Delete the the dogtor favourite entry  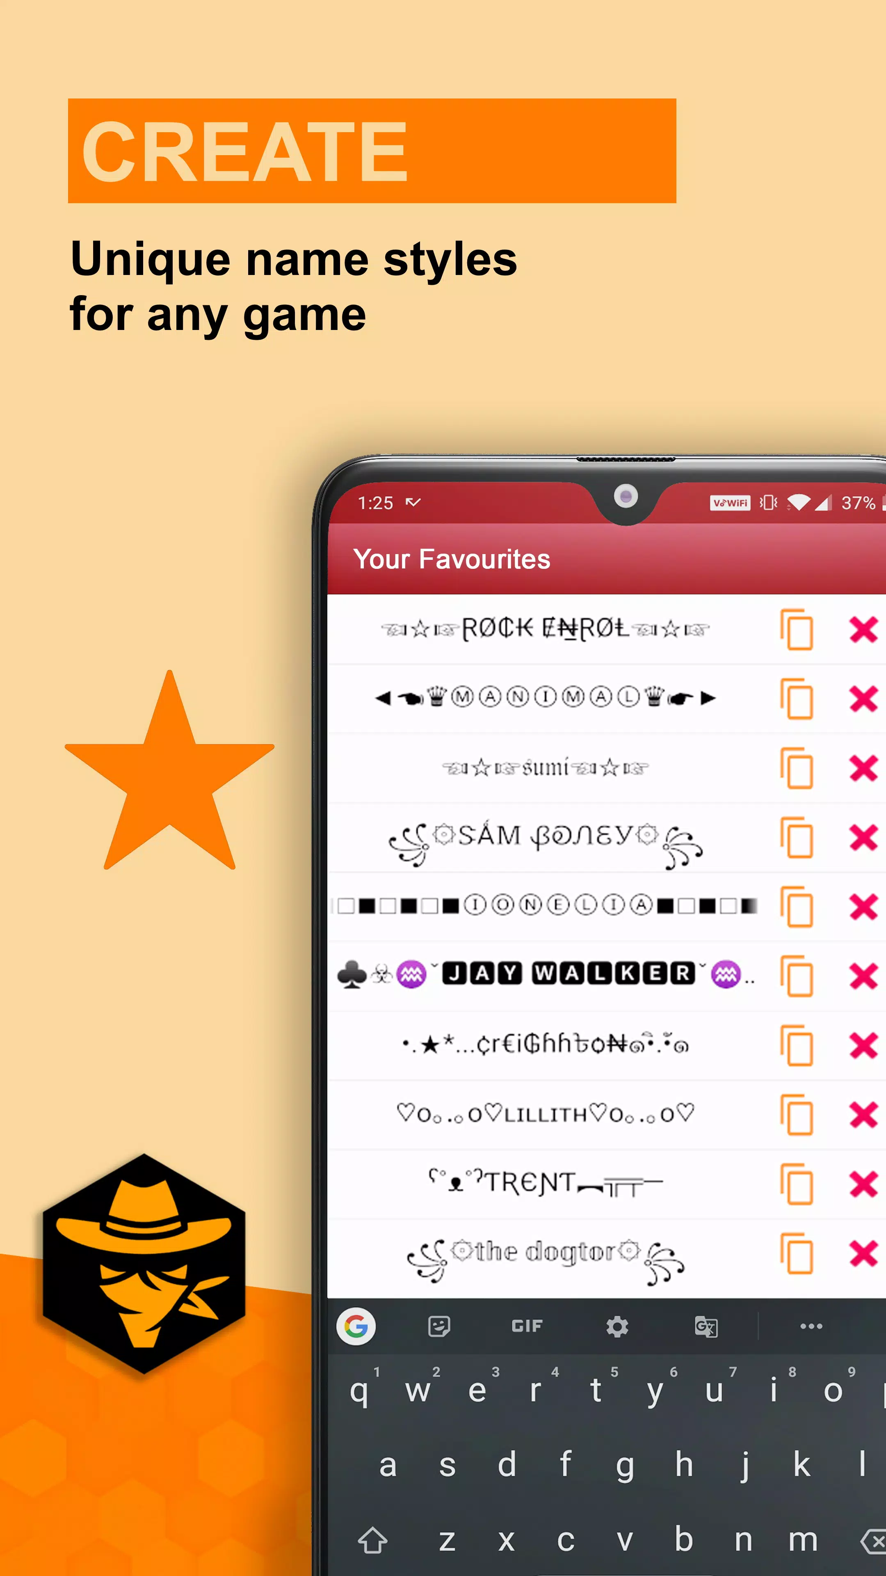[865, 1255]
